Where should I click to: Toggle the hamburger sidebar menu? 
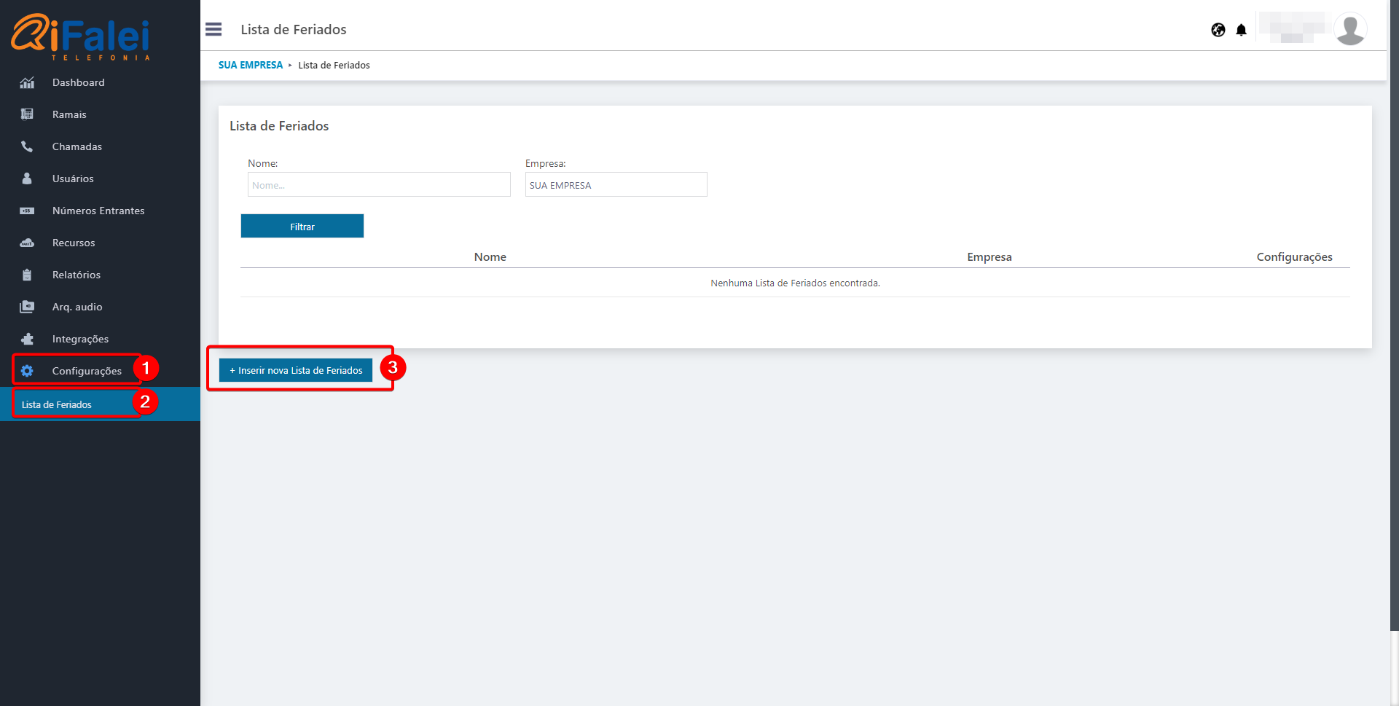point(213,29)
